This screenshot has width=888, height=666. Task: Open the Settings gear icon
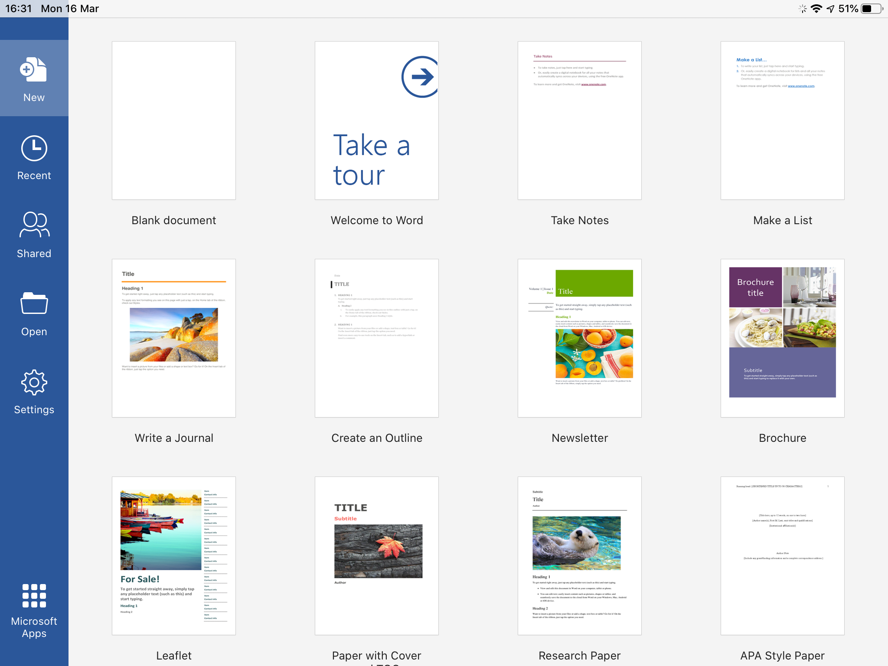point(34,382)
